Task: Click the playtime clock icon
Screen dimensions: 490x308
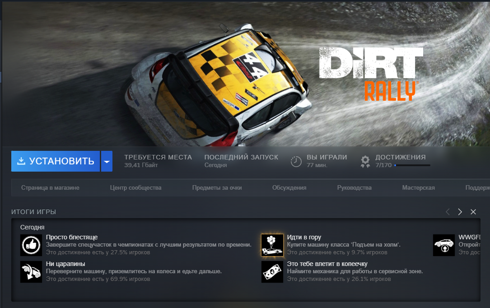Action: click(296, 161)
